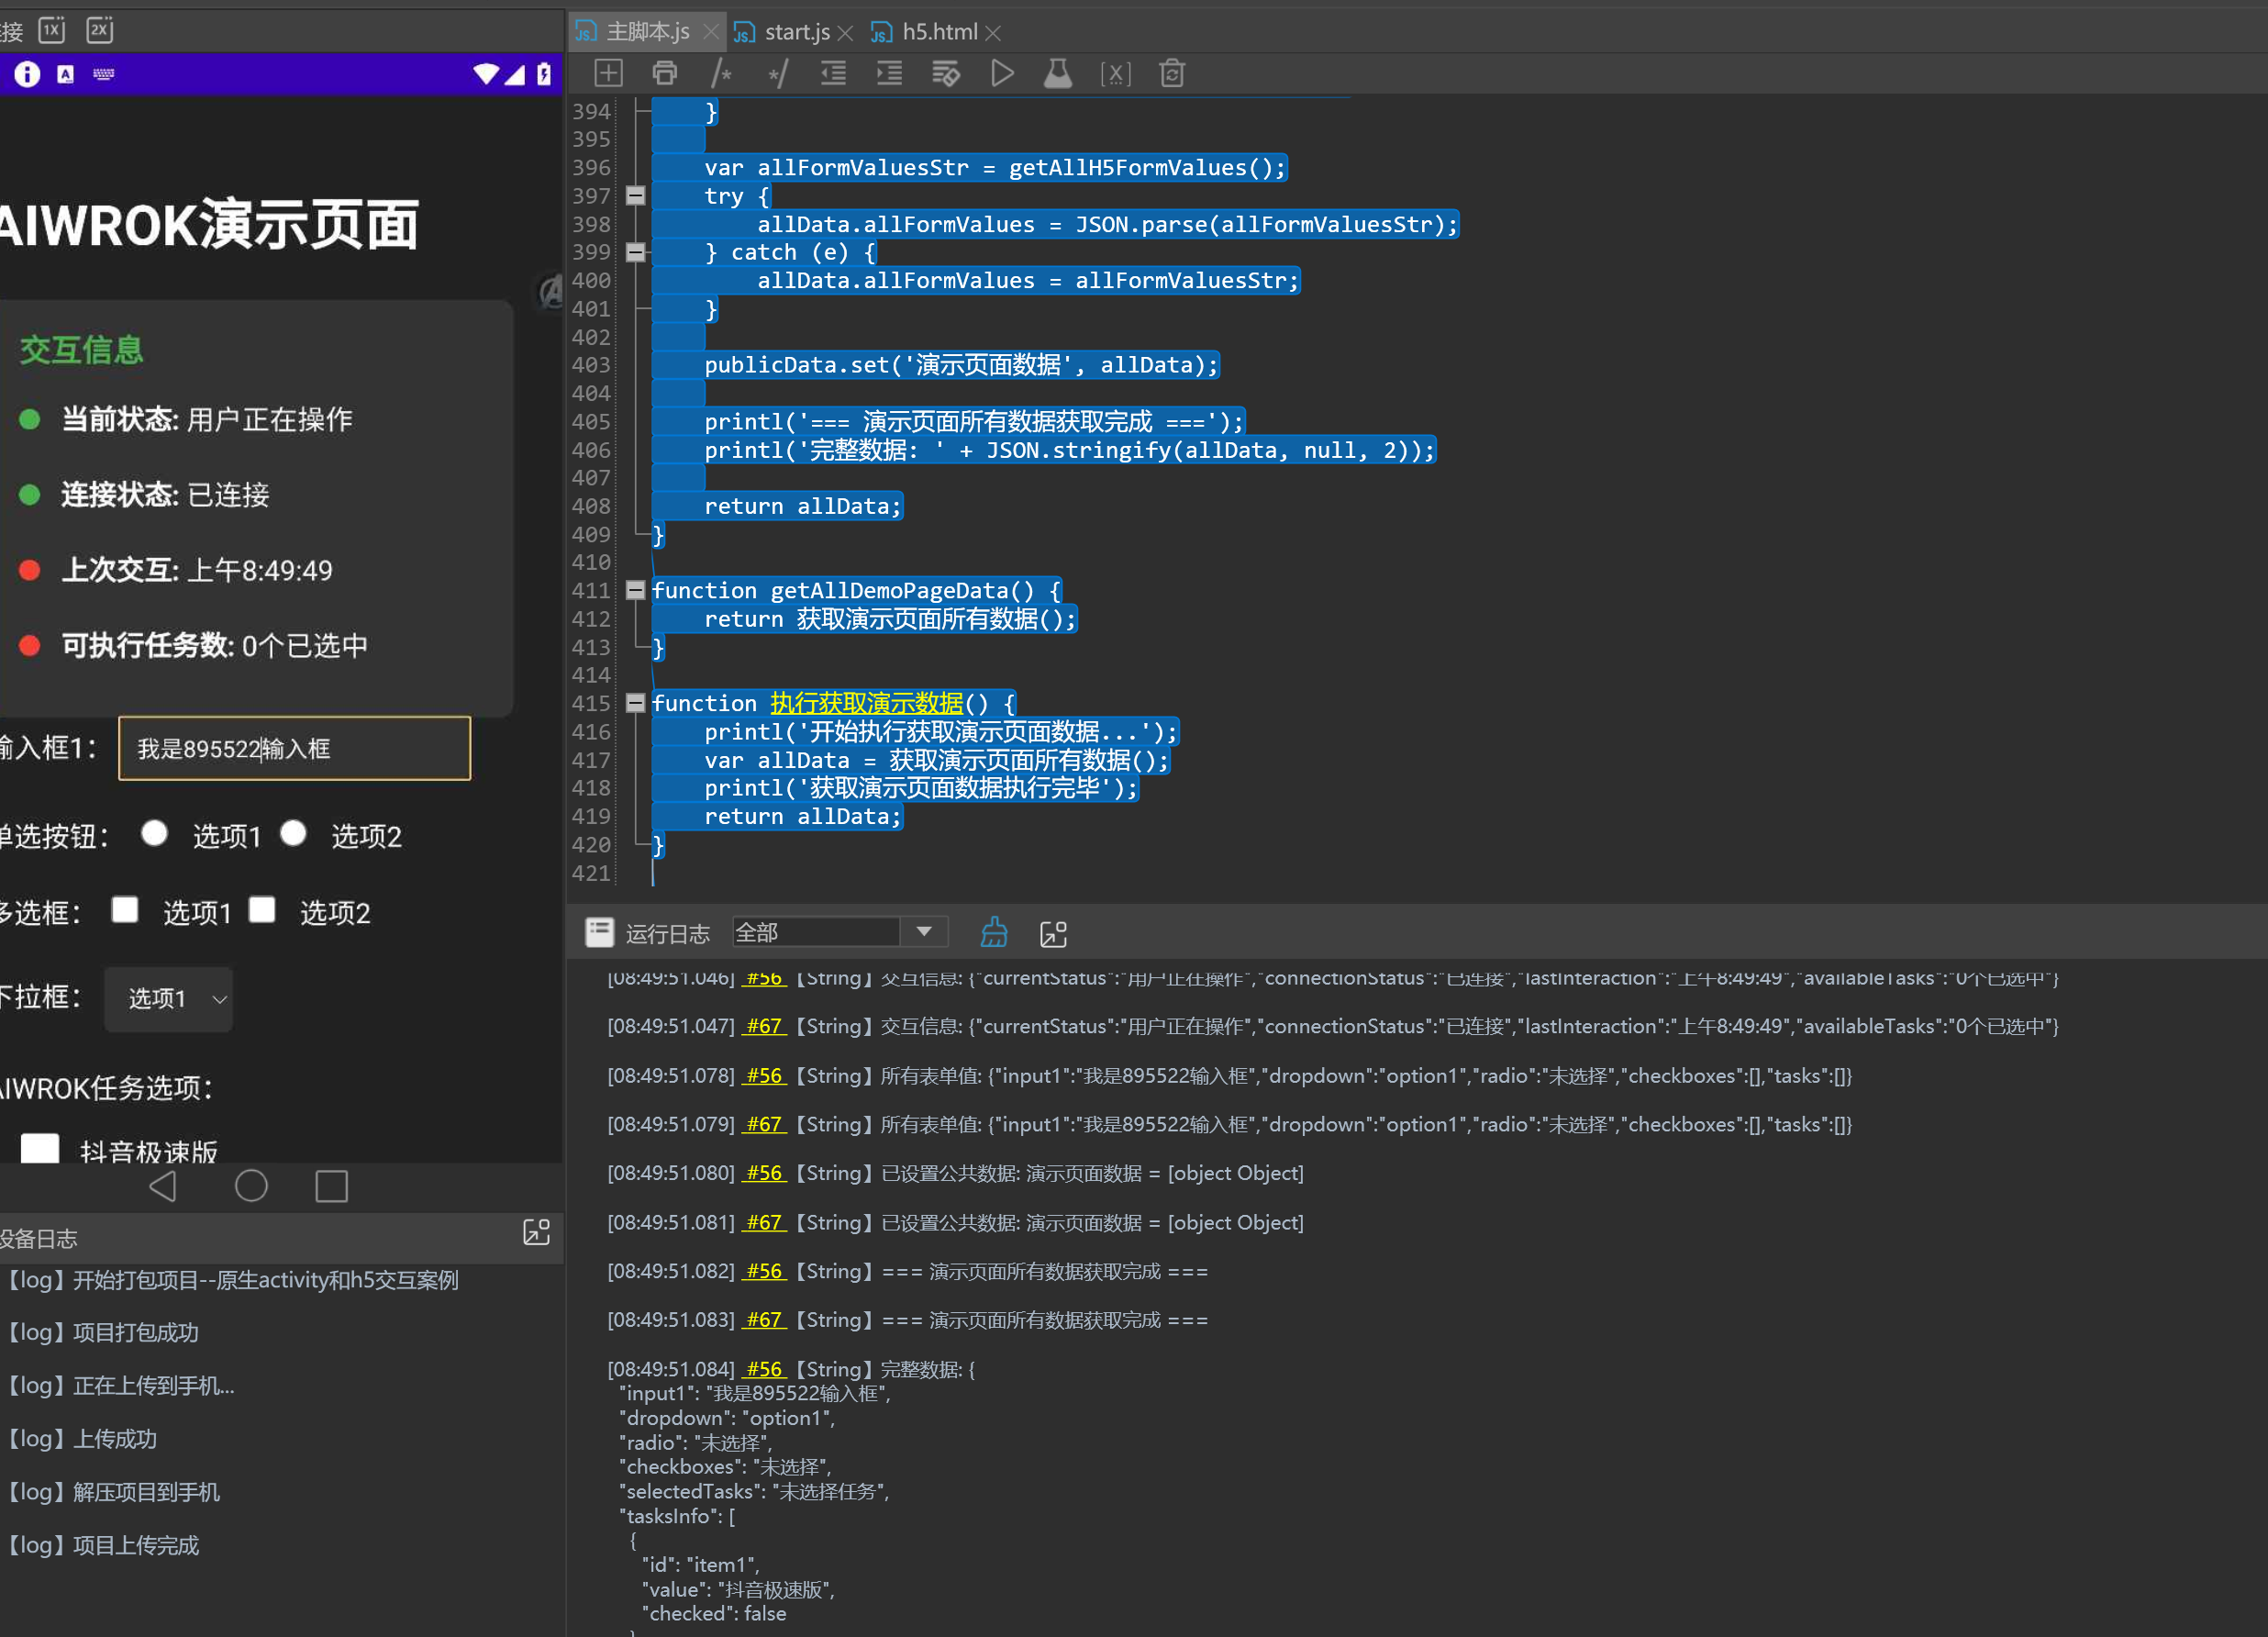The image size is (2268, 1637).
Task: Click the decrease indent icon
Action: point(833,73)
